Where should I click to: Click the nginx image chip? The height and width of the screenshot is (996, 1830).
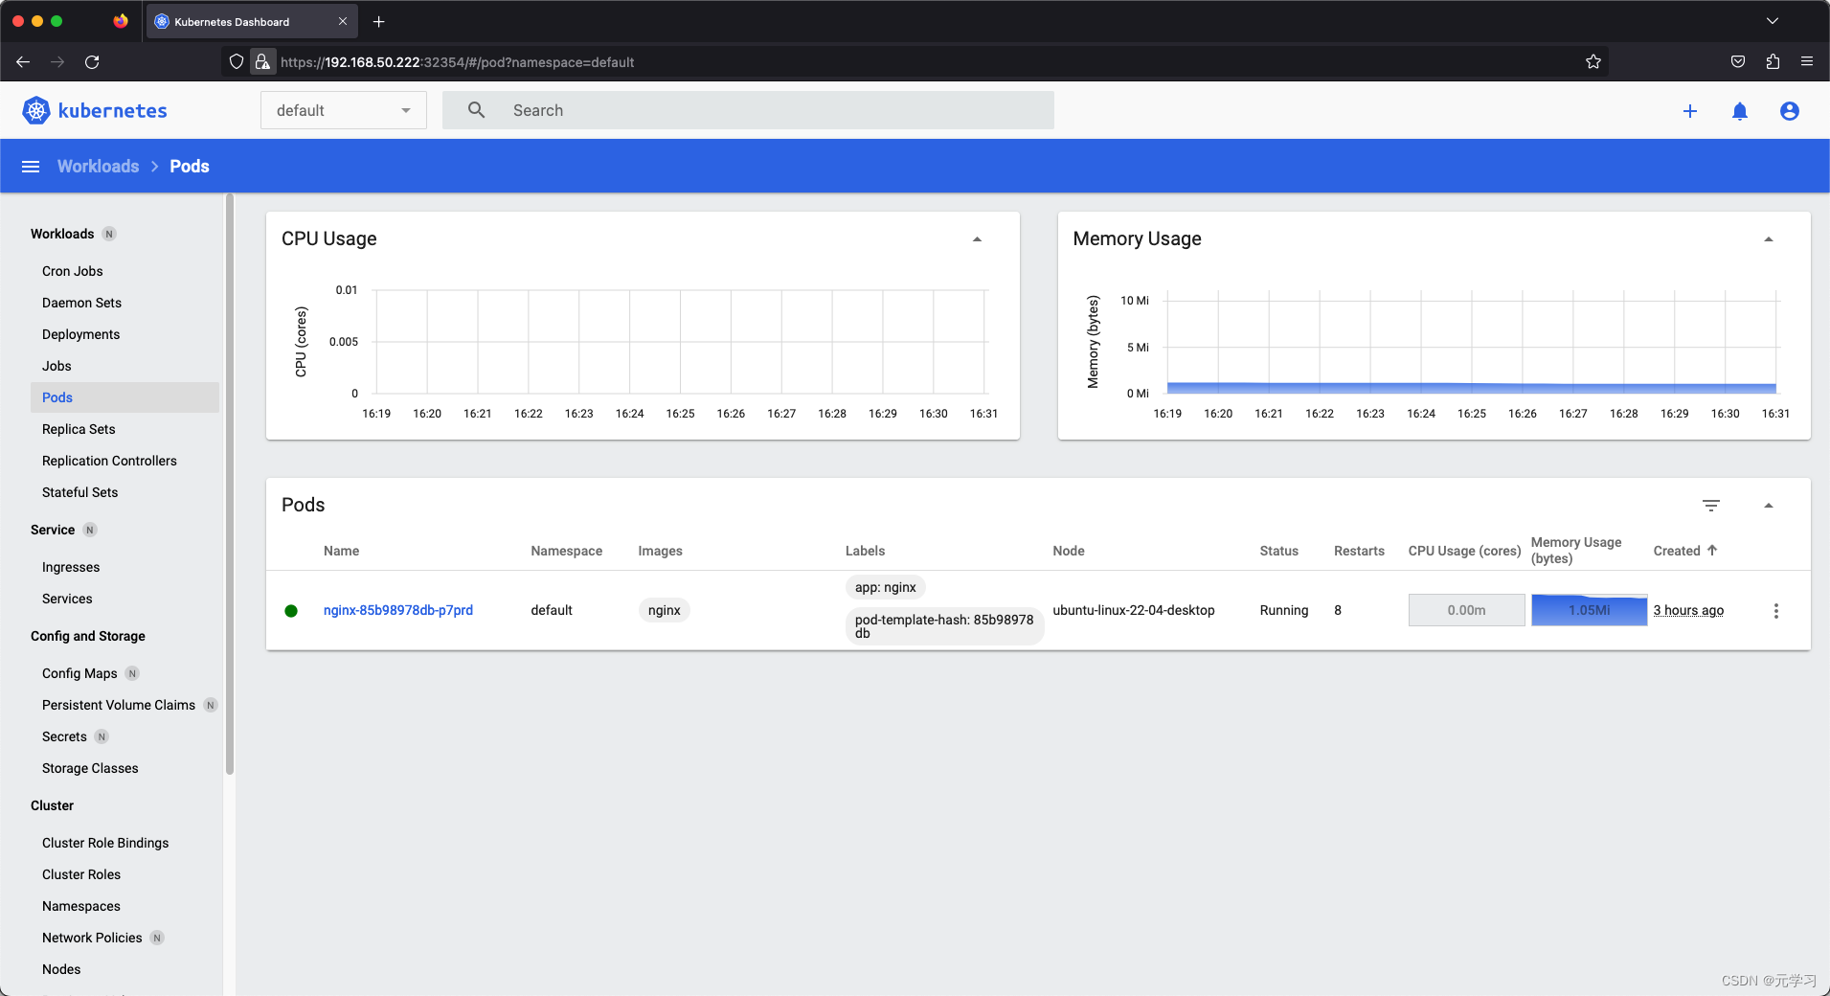tap(664, 610)
